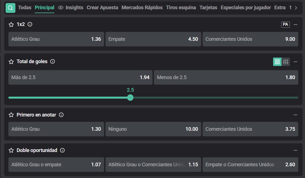The image size is (305, 178).
Task: Bet on Atlético Grau at 1.36
Action: 56,39
